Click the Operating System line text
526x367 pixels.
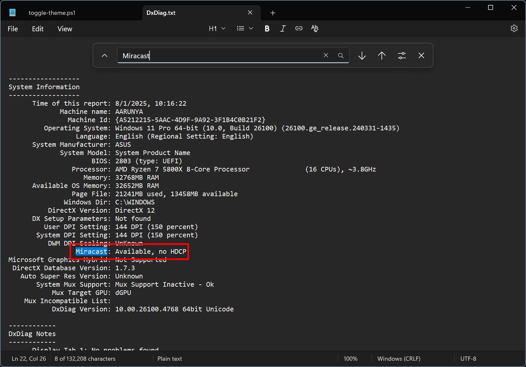[x=222, y=128]
